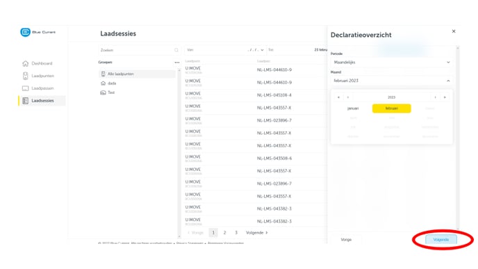Click the search magnifier icon

click(176, 50)
